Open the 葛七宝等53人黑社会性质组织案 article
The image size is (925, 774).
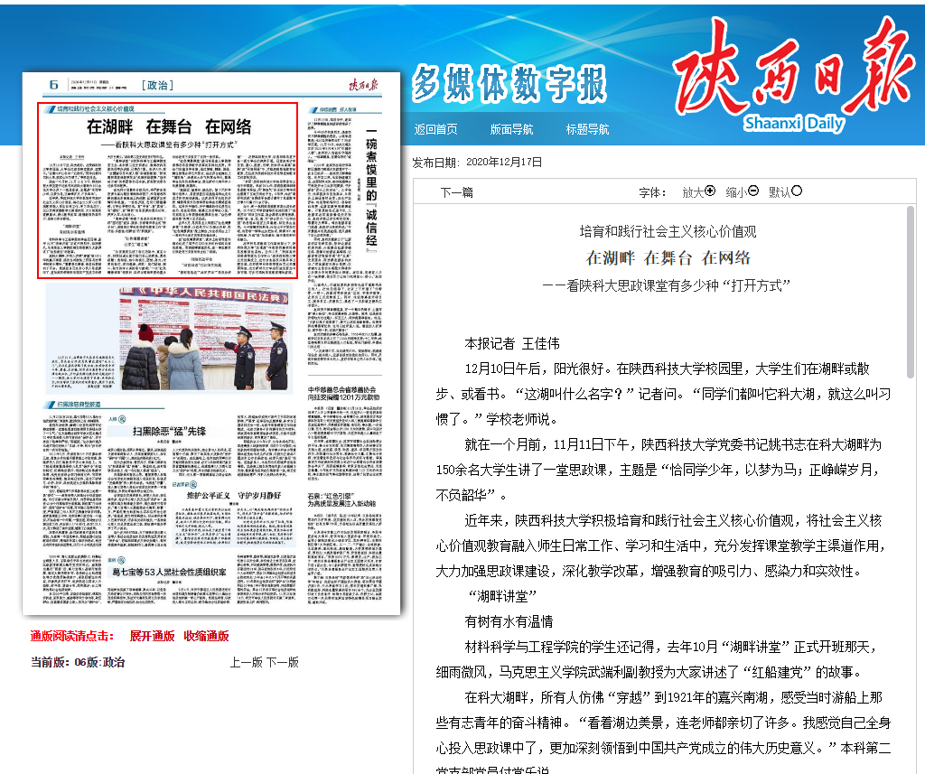(x=168, y=572)
